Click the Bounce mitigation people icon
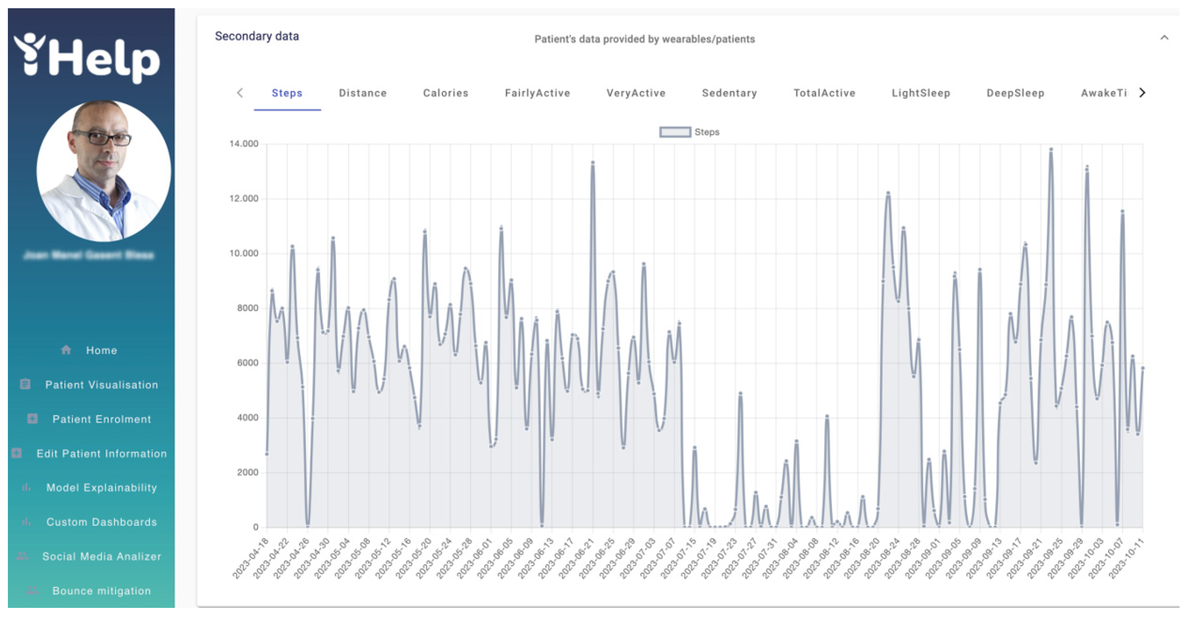The image size is (1186, 619). click(32, 590)
